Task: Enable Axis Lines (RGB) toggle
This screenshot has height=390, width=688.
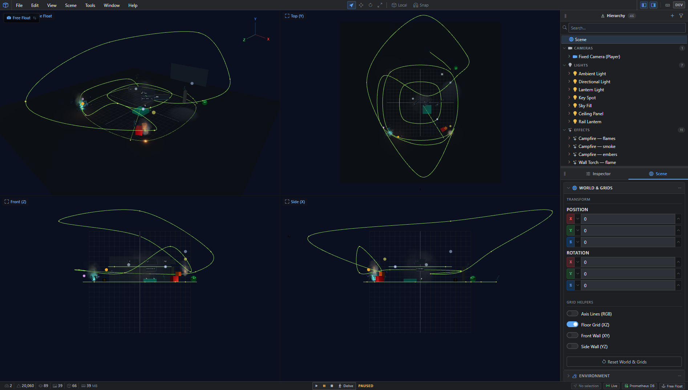Action: coord(572,314)
